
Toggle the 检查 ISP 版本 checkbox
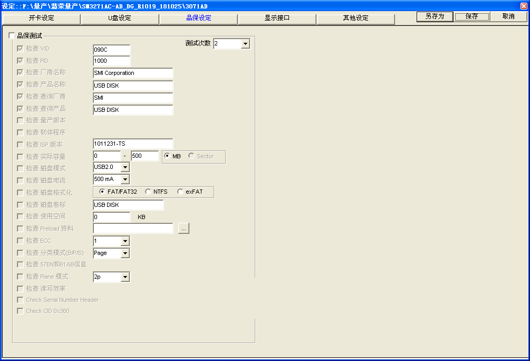tap(20, 145)
